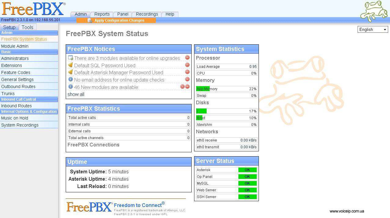Delete the 46 New modules notice with X

point(182,87)
